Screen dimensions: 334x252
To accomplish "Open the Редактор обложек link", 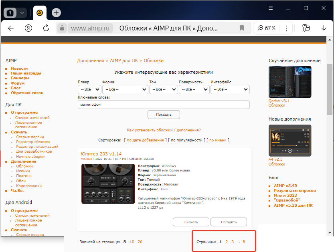I will (33, 142).
